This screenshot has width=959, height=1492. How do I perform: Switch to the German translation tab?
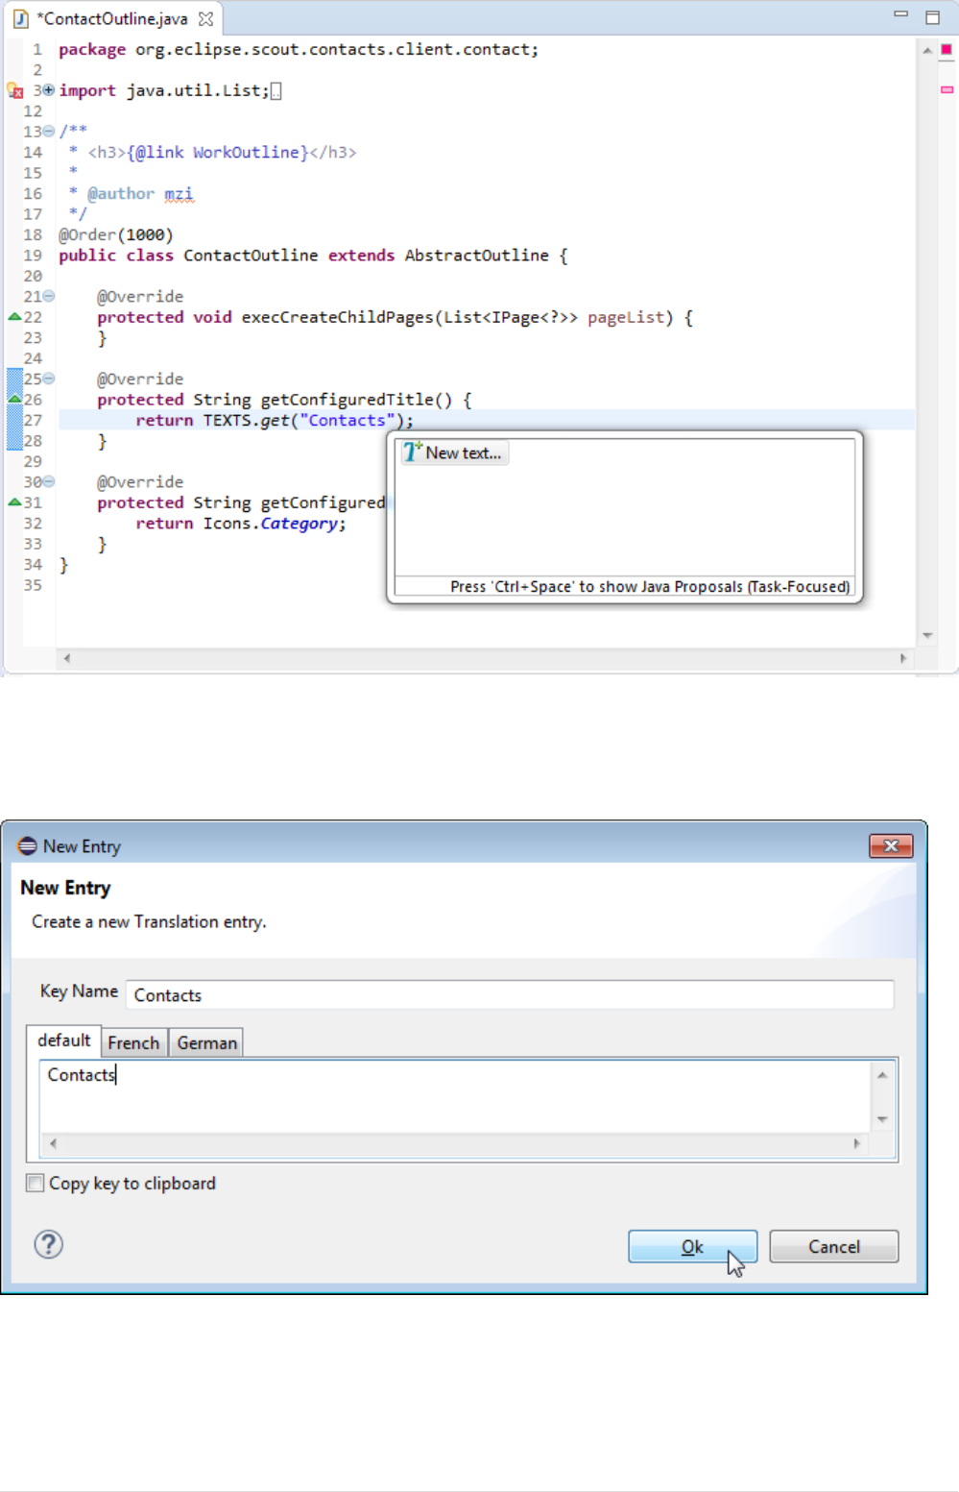pyautogui.click(x=206, y=1042)
